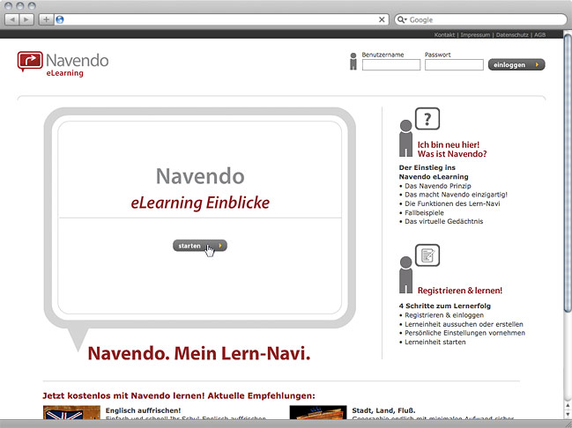Click the browser forward arrow button
Image resolution: width=572 pixels, height=428 pixels.
tap(26, 19)
